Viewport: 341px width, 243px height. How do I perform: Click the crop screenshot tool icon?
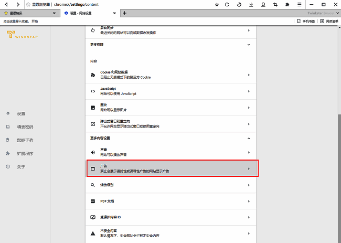point(275,4)
